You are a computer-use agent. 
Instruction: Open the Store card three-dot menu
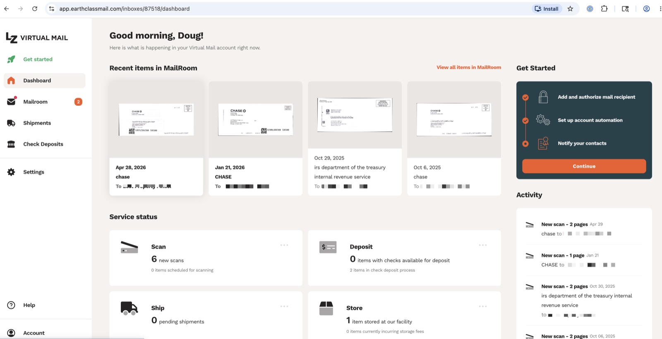coord(483,306)
